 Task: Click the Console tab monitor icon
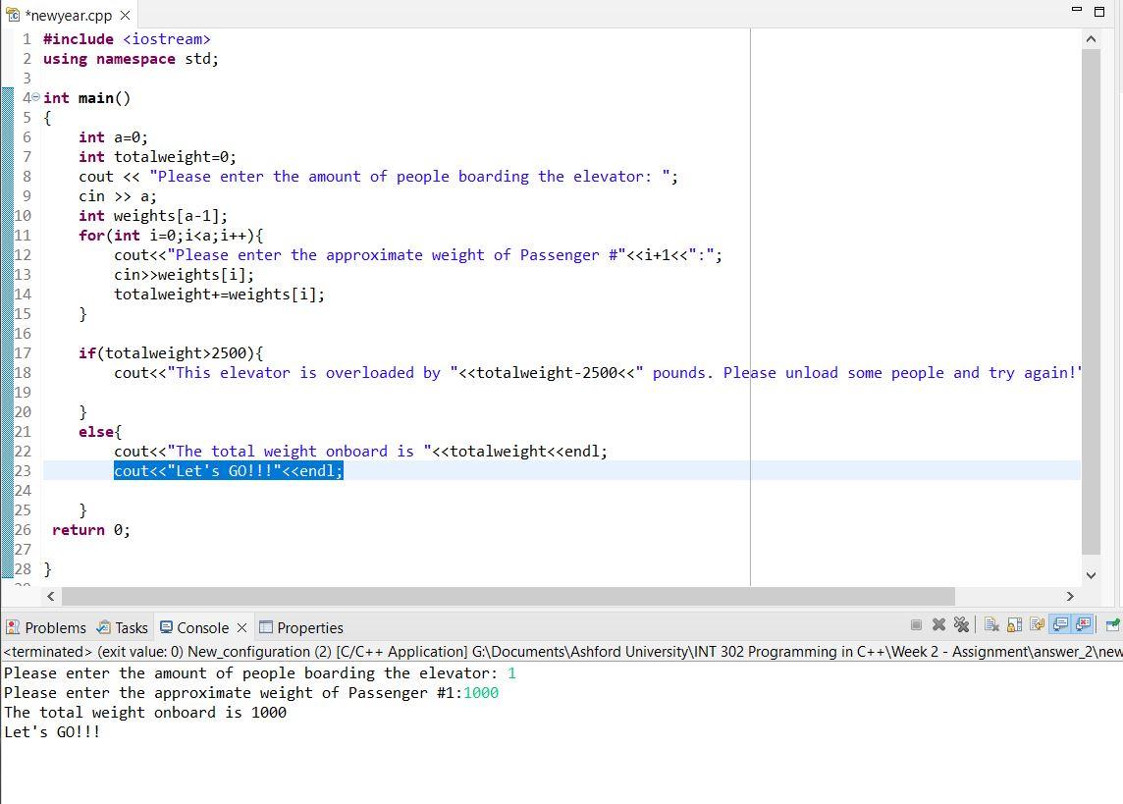point(166,627)
